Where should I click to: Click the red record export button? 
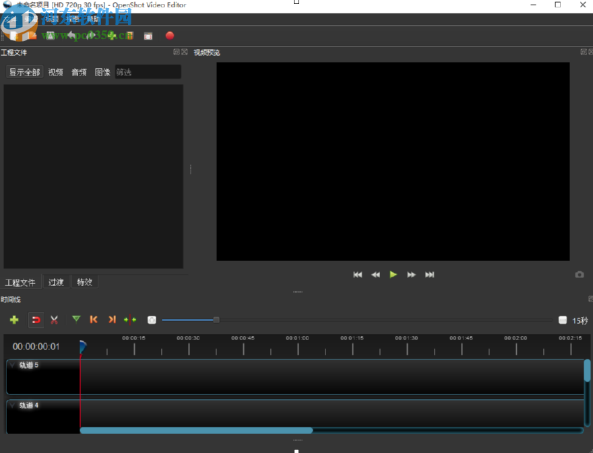[x=170, y=36]
